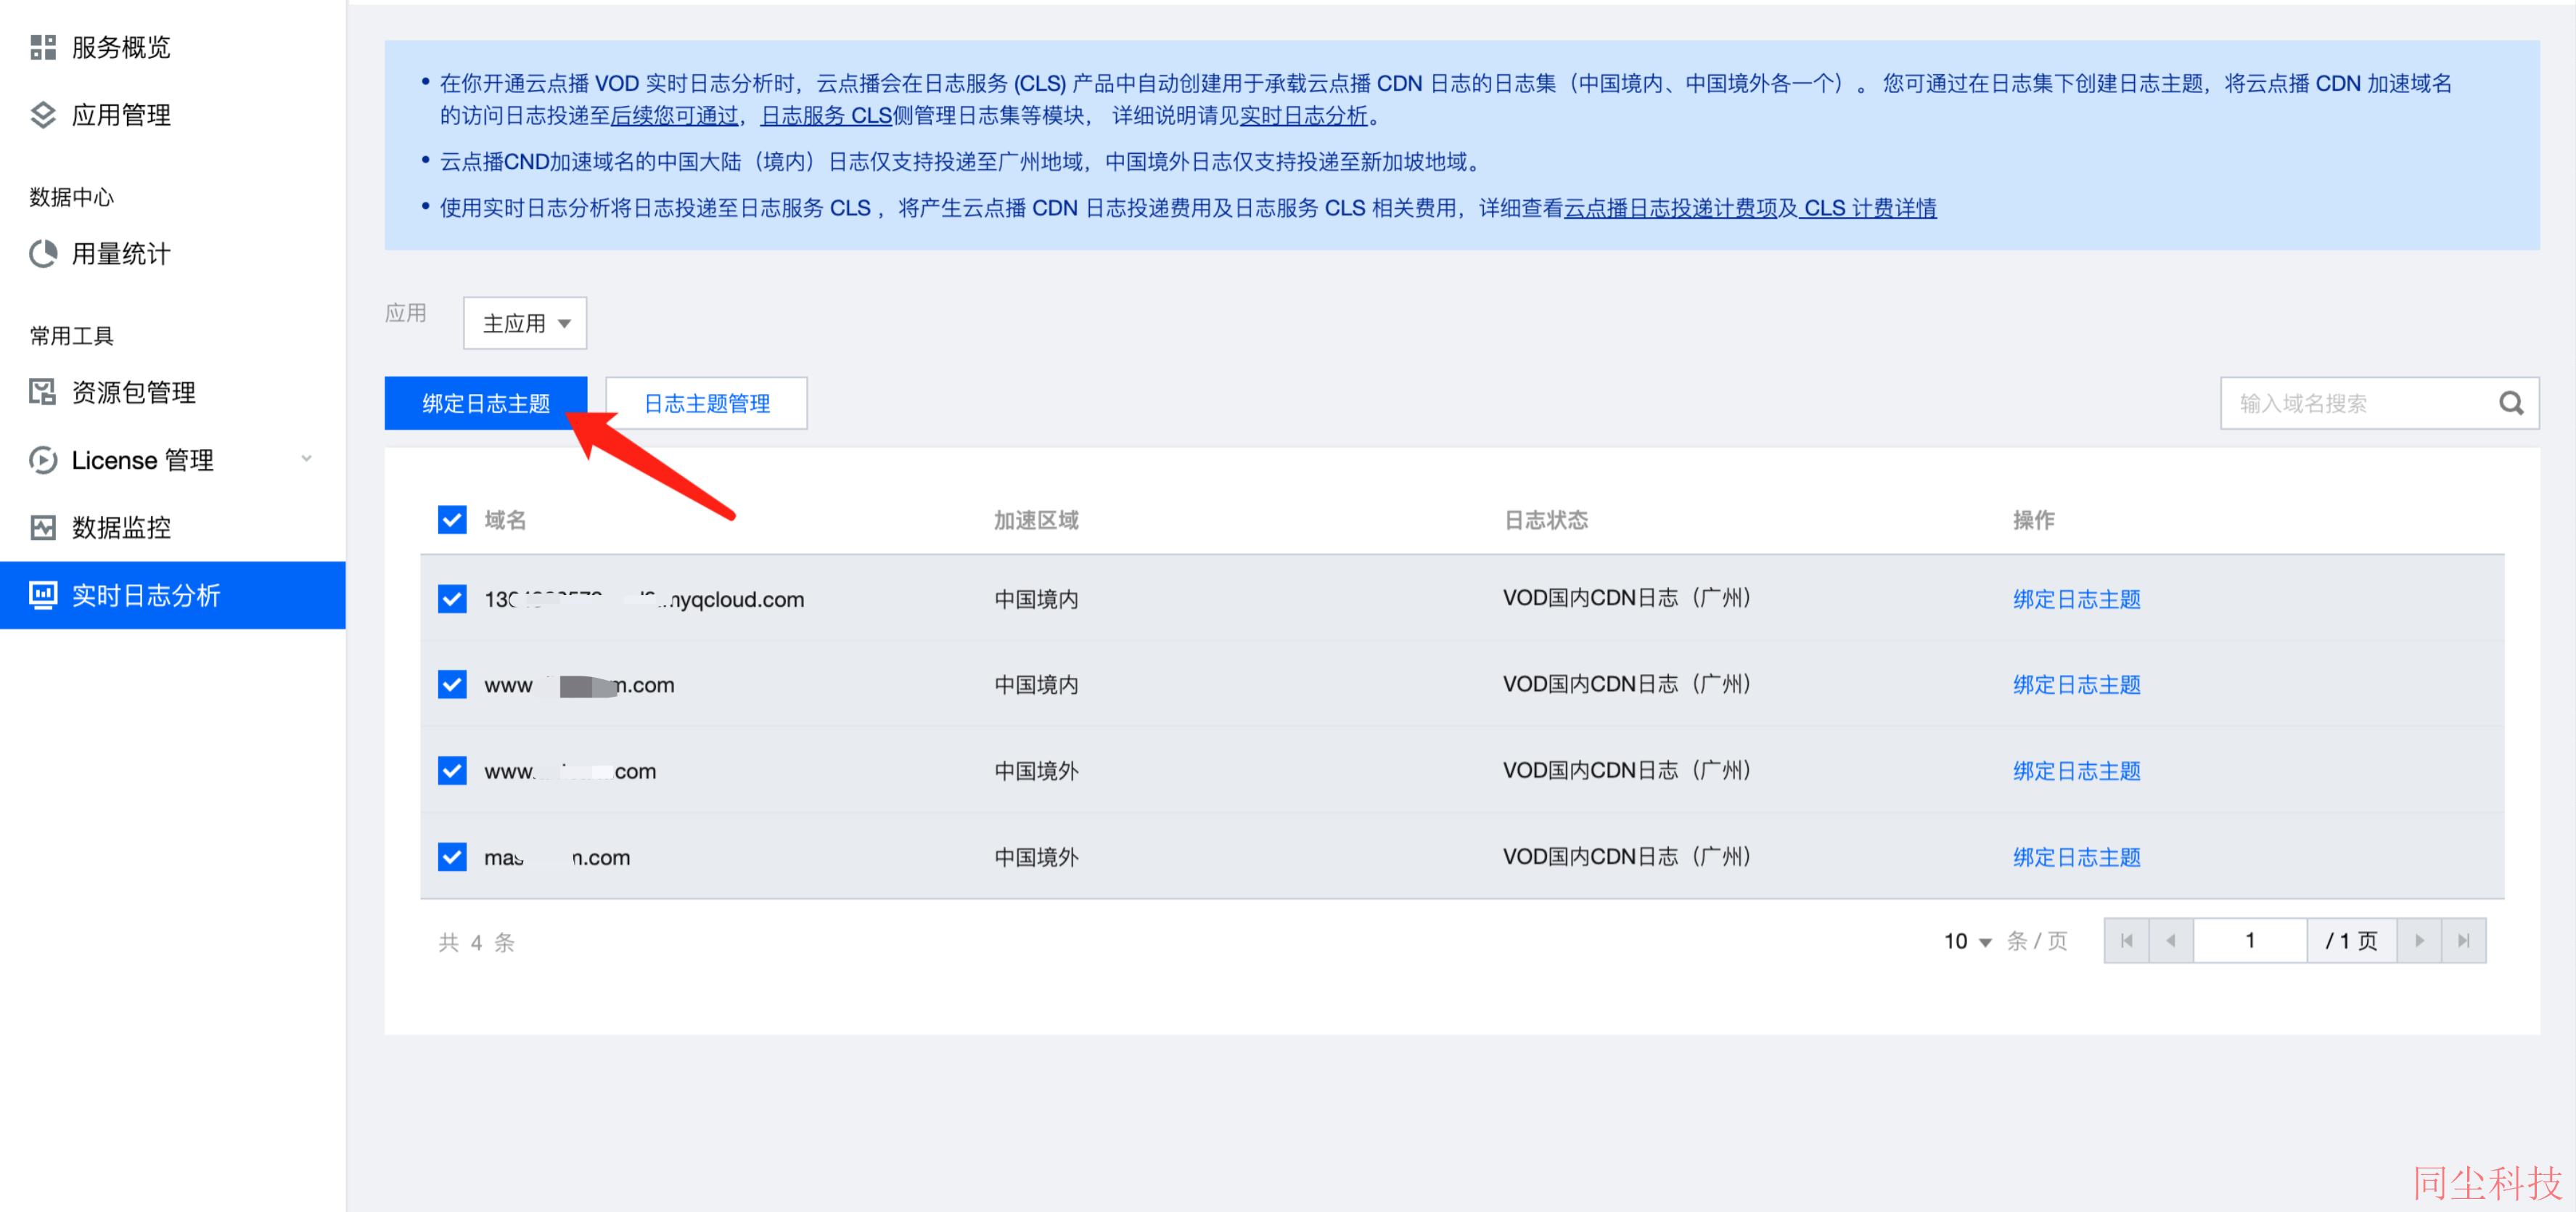
Task: Click the 数据监控 chart icon
Action: click(x=43, y=527)
